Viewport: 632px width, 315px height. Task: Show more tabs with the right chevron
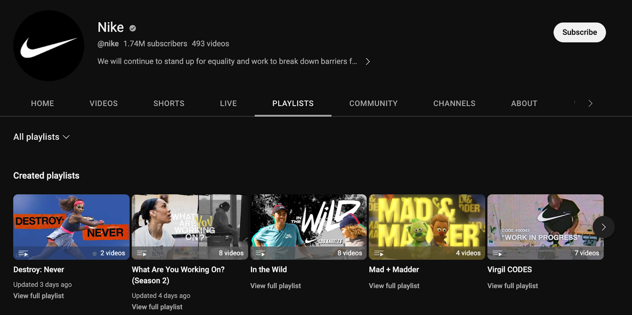coord(590,103)
